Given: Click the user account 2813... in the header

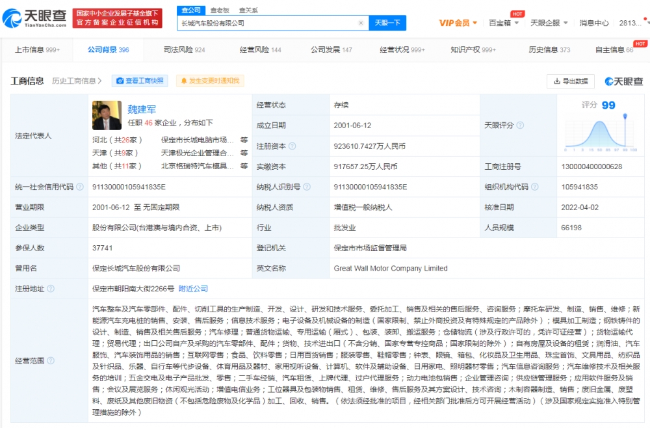Looking at the screenshot, I should pyautogui.click(x=630, y=23).
